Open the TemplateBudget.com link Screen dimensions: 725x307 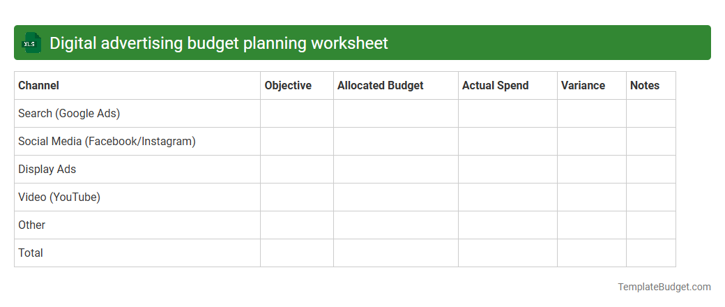(x=664, y=287)
